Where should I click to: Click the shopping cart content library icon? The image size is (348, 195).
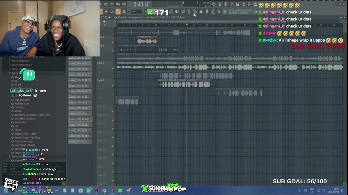[x=225, y=12]
